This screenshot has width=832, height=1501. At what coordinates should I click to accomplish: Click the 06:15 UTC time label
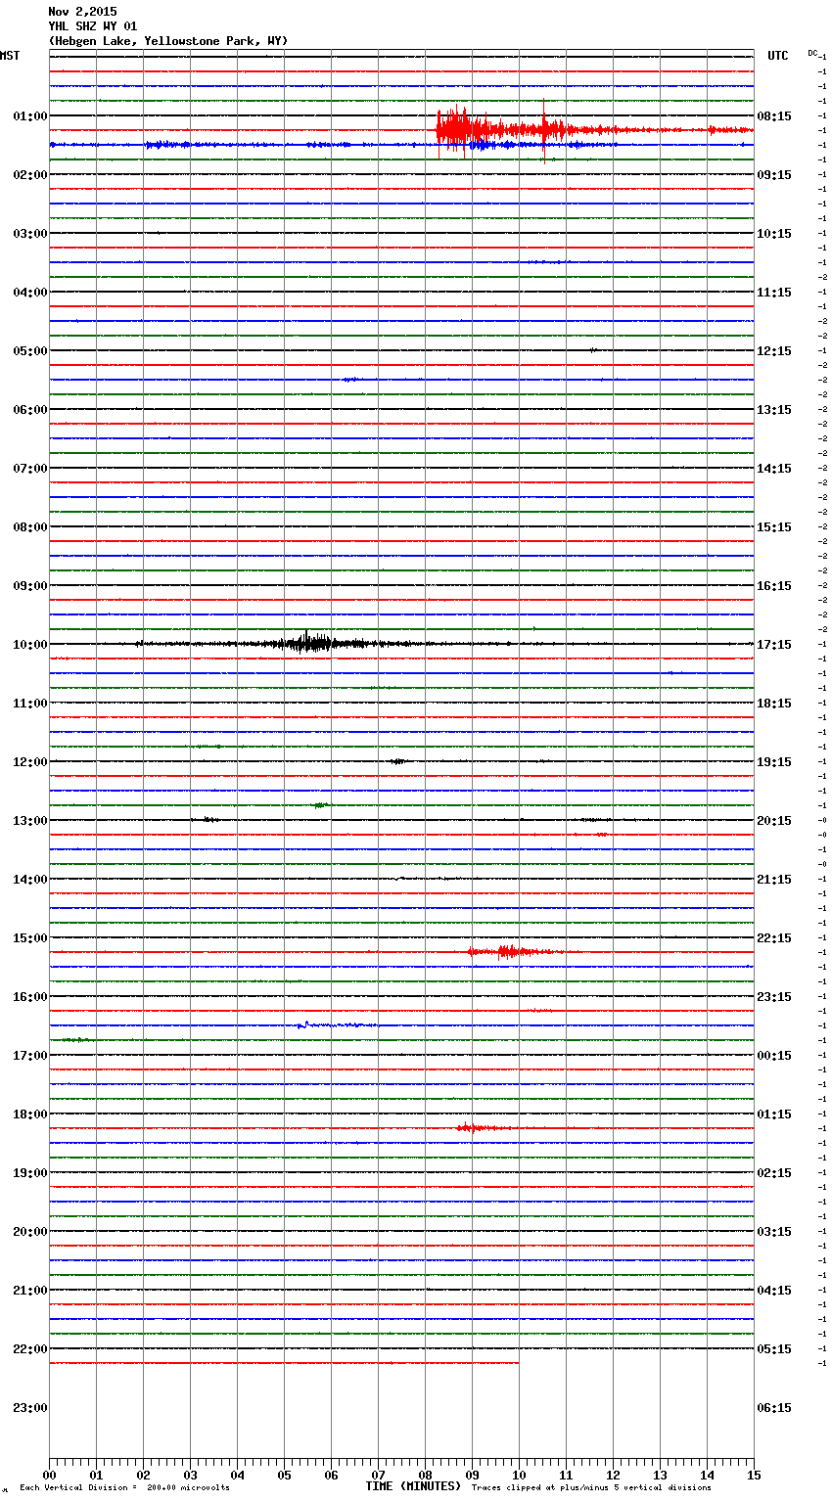coord(774,1408)
